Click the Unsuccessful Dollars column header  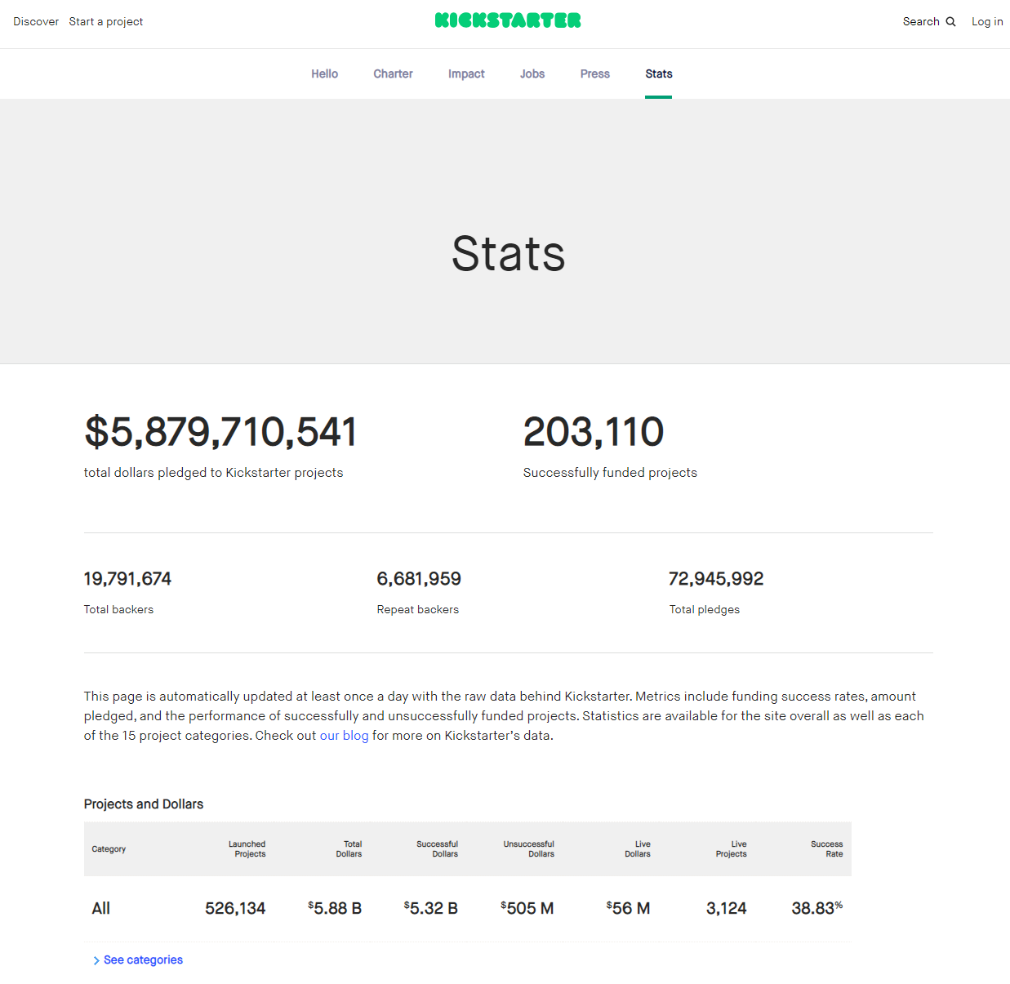point(528,849)
